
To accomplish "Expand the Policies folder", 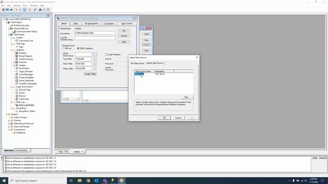I will click(x=9, y=121).
